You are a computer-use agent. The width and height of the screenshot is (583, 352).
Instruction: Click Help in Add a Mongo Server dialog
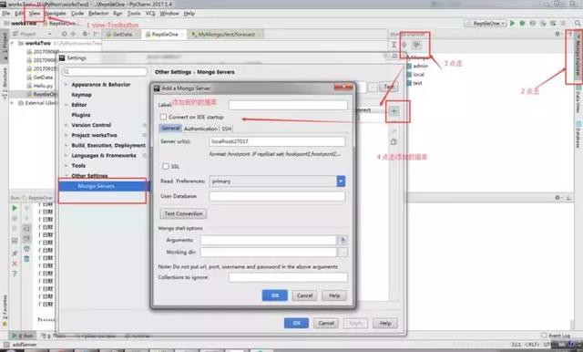(334, 295)
